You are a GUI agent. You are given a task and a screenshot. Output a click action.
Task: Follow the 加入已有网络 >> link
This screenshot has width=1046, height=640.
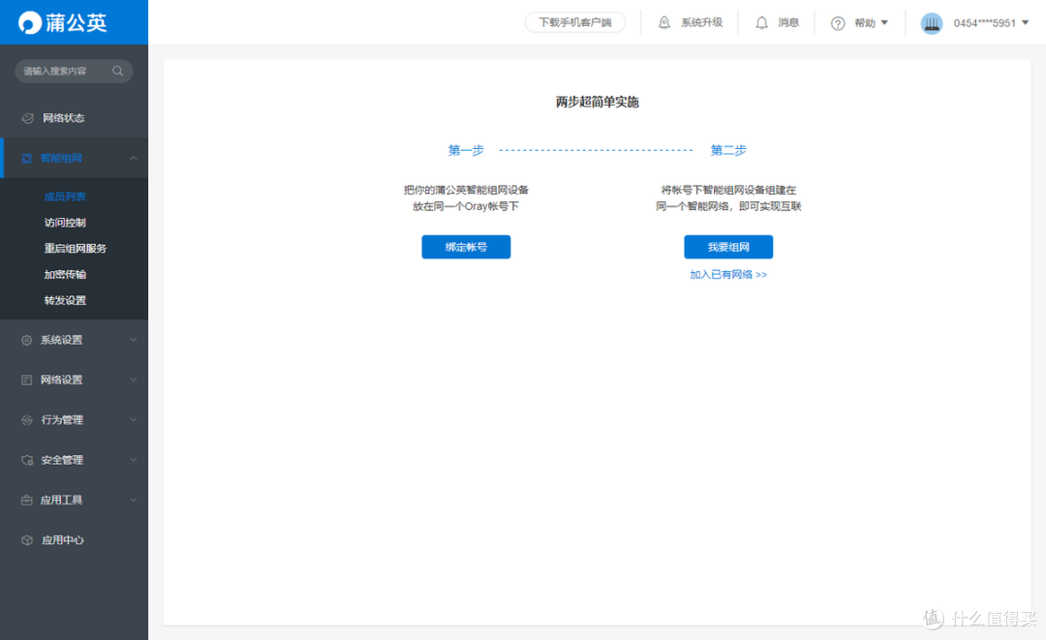[x=728, y=275]
